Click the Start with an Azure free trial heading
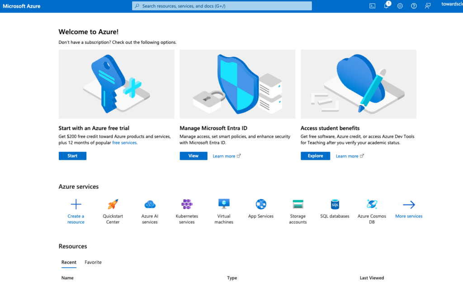The height and width of the screenshot is (287, 463). pos(94,128)
